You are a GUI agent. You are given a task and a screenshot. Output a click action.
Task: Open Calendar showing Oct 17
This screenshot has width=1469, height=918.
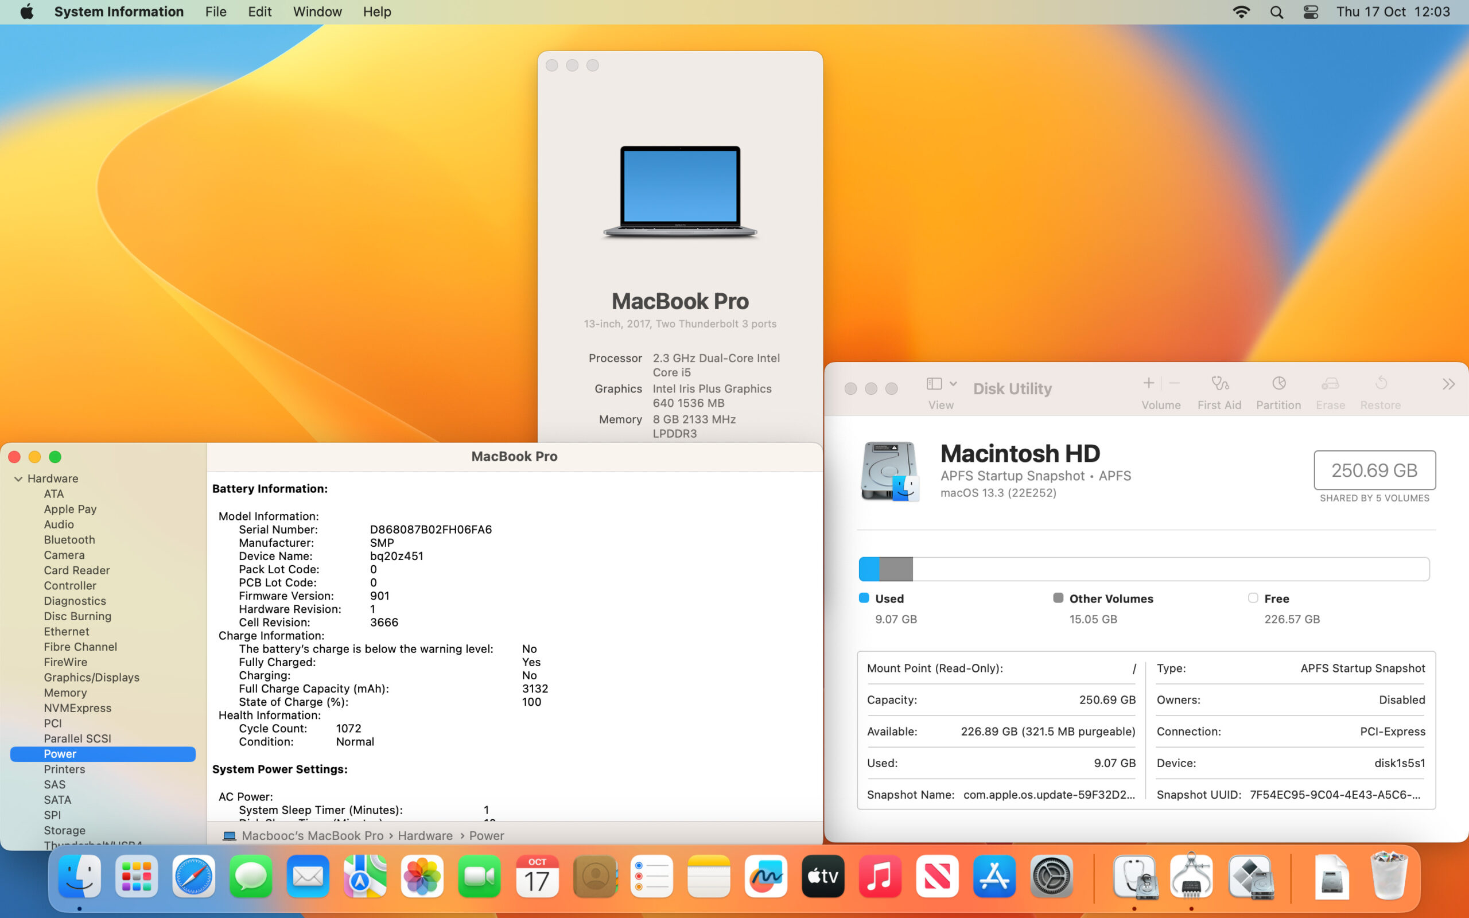(537, 876)
